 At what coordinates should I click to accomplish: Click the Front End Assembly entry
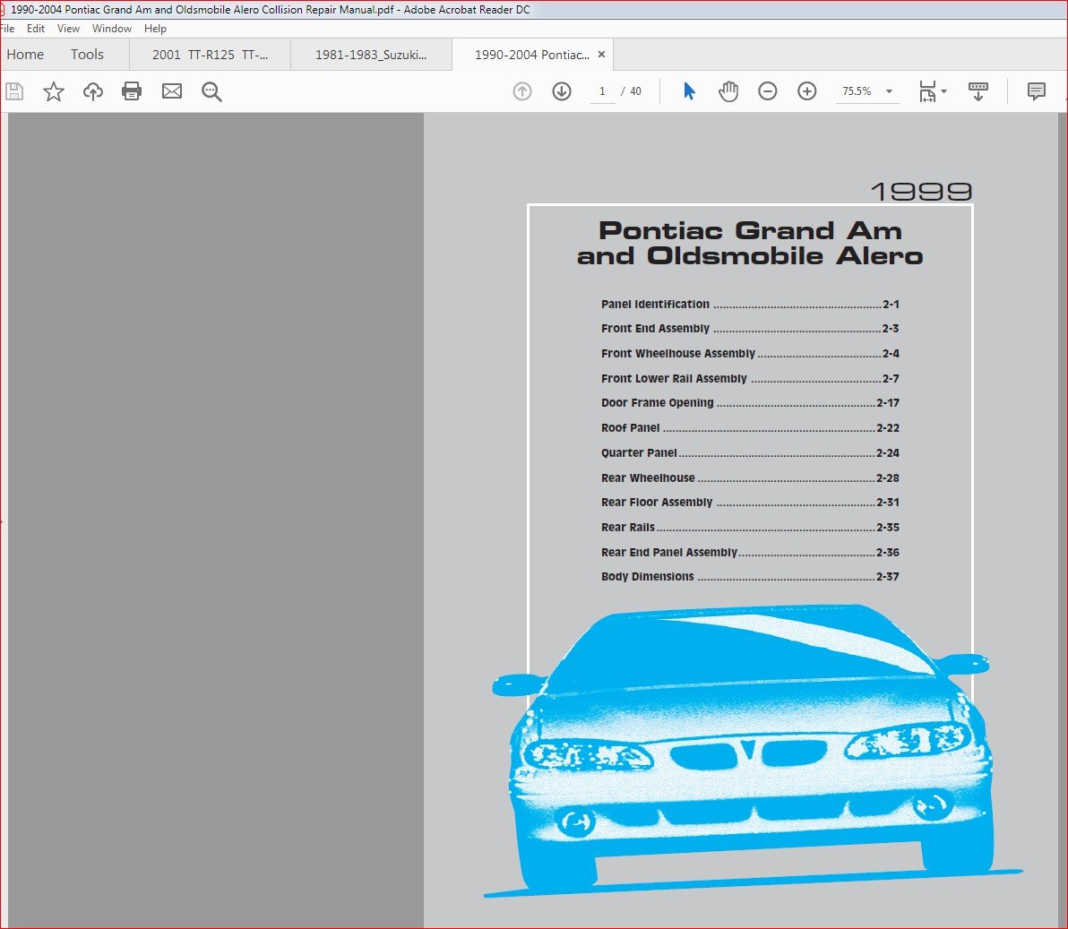click(750, 328)
